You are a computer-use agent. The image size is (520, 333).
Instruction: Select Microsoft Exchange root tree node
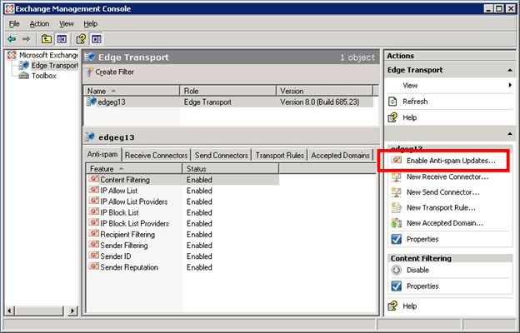[x=43, y=55]
